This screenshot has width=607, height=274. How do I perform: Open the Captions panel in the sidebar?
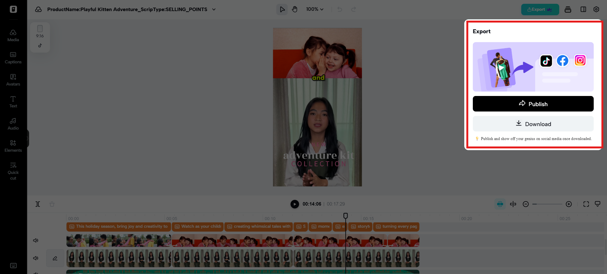coord(13,58)
